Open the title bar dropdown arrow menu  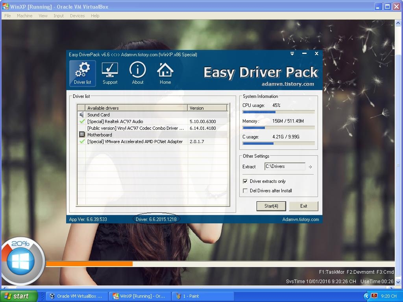292,54
